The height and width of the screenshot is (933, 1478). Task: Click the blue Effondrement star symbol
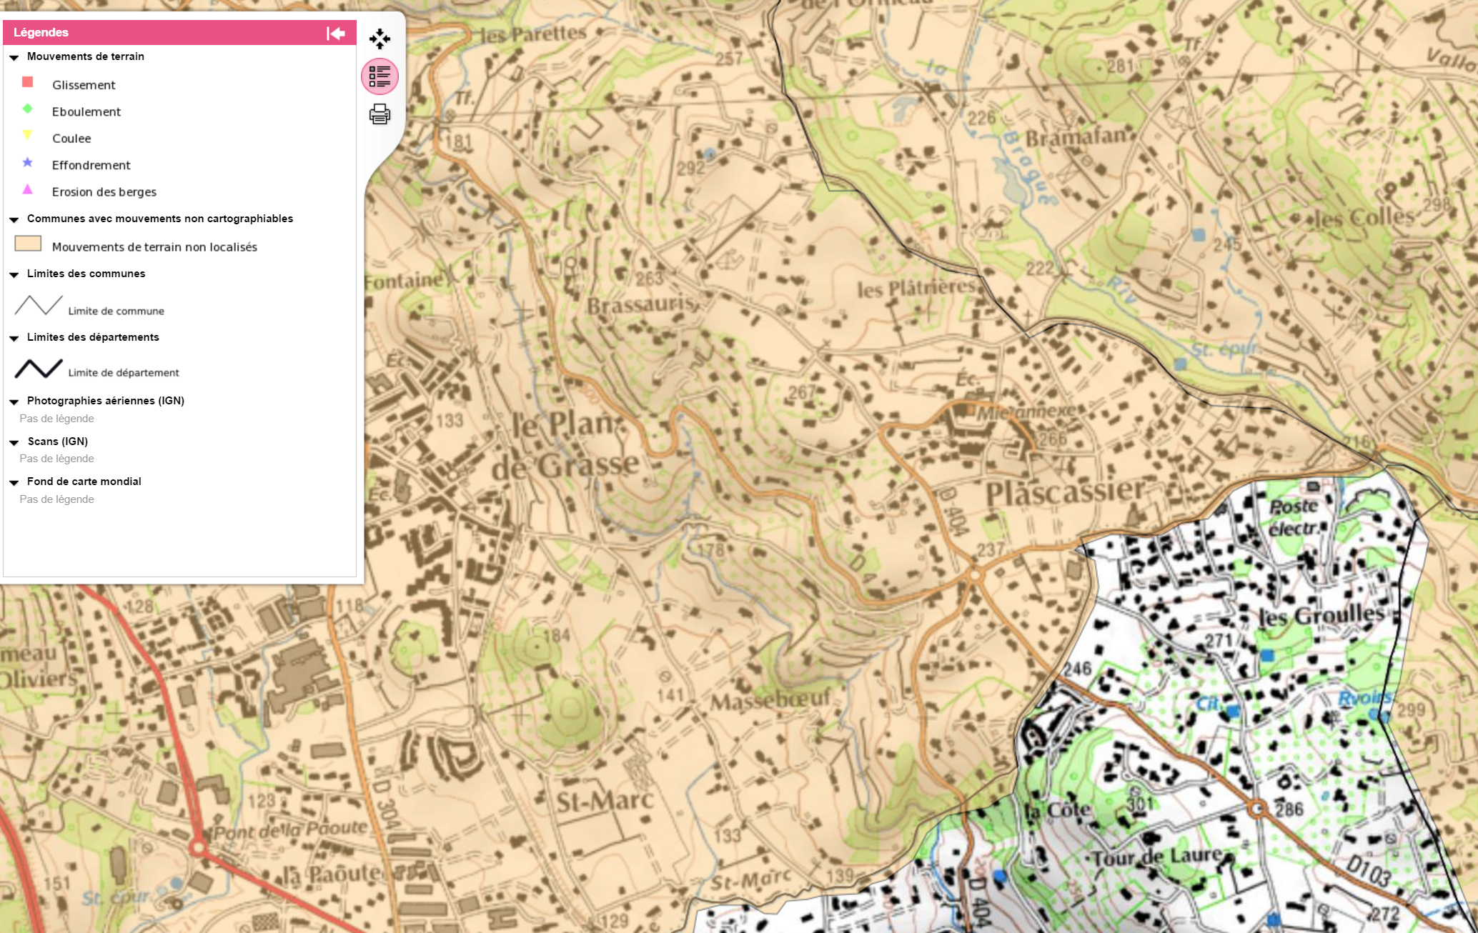point(28,162)
